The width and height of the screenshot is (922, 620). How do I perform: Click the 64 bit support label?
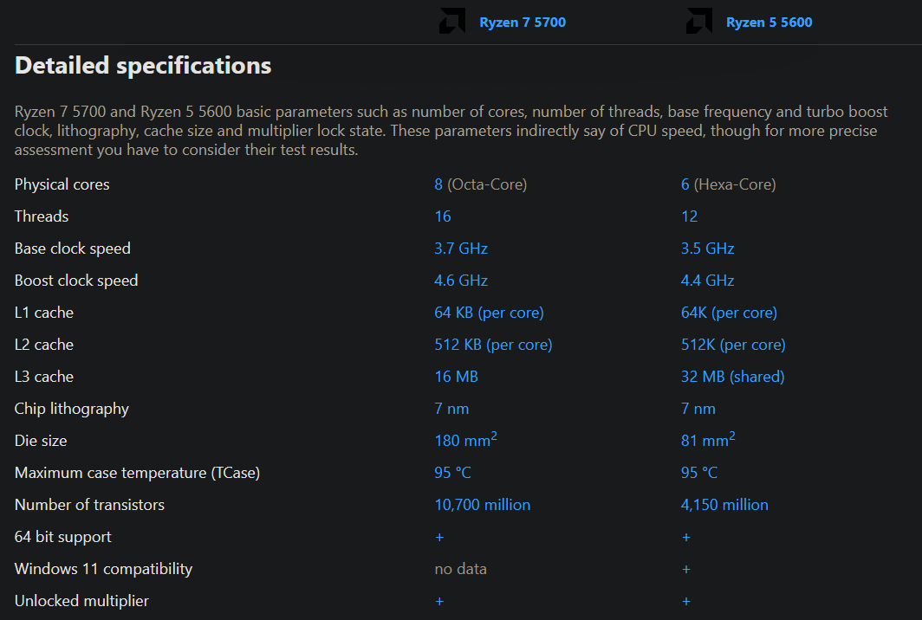(63, 537)
